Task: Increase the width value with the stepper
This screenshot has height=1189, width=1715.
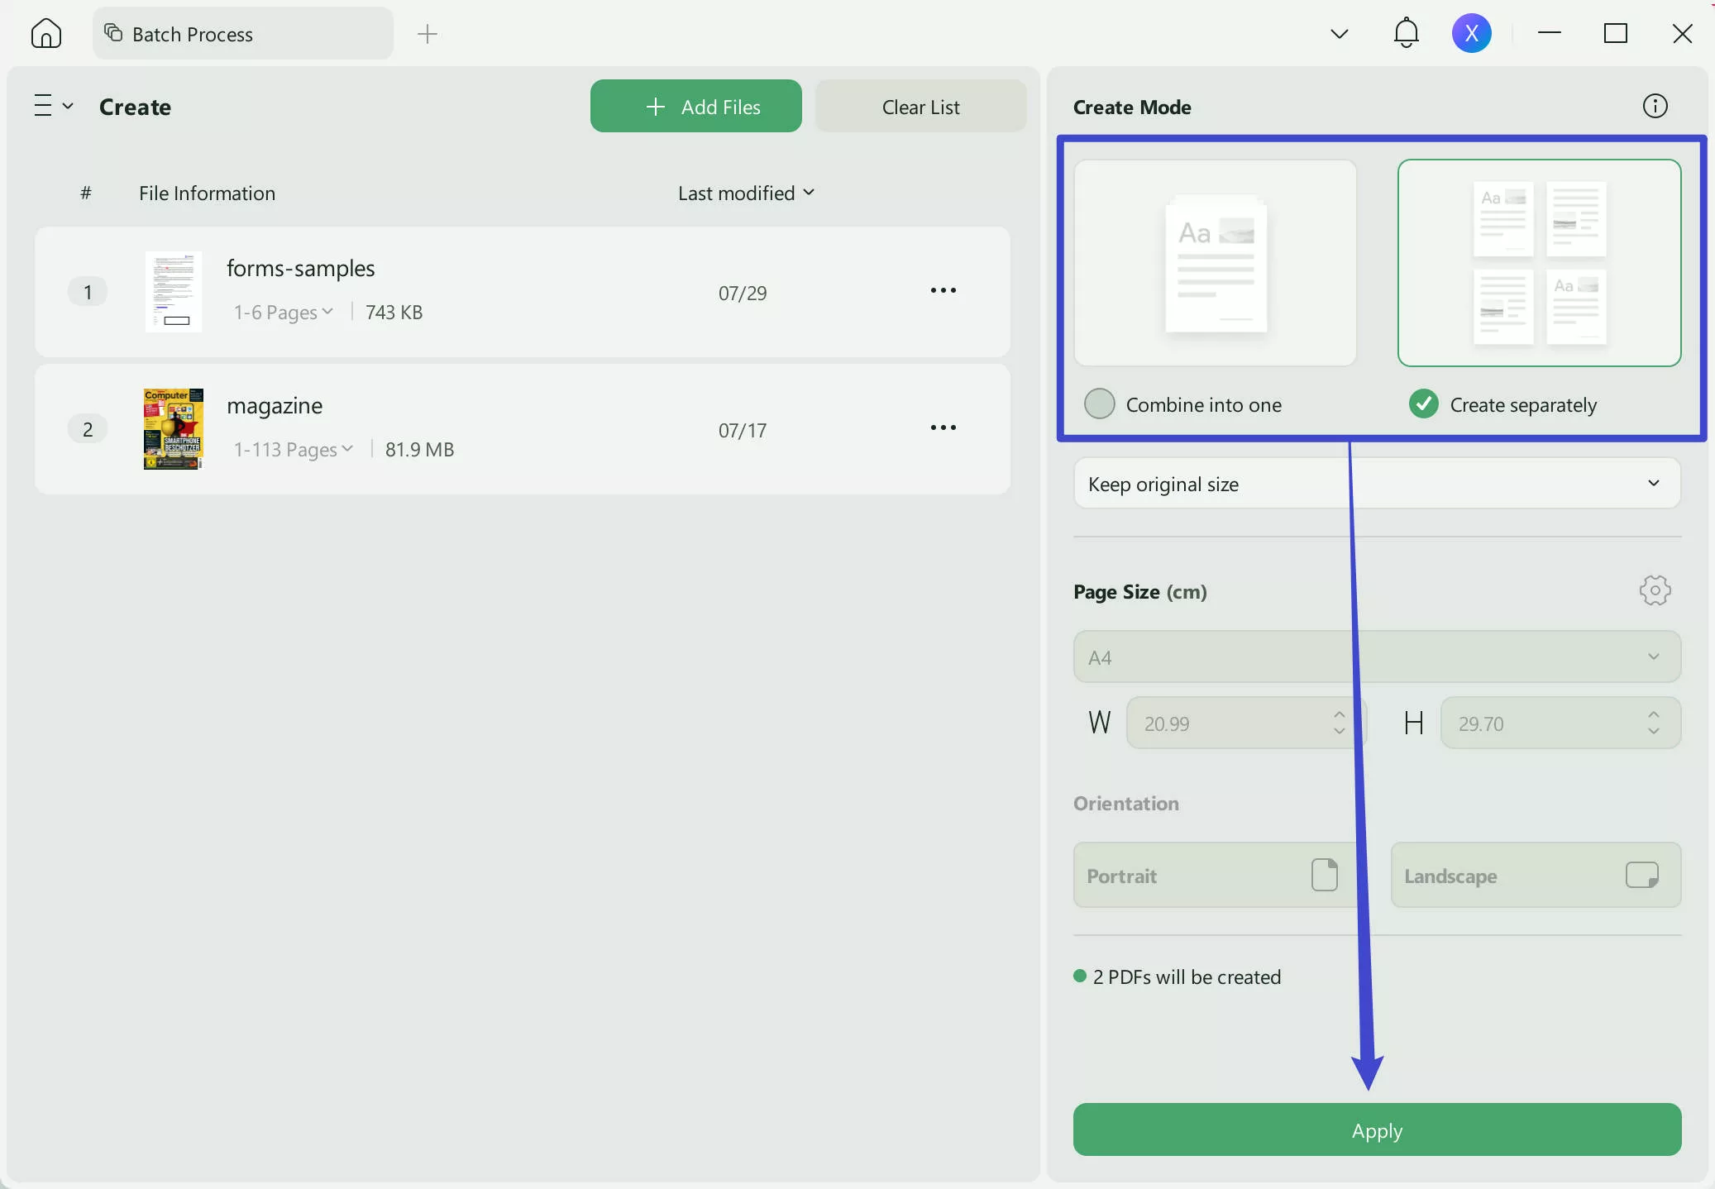Action: [x=1340, y=714]
